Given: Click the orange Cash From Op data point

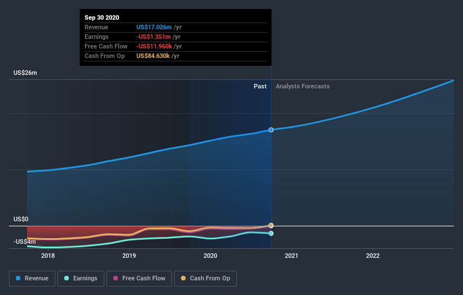Looking at the screenshot, I should click(x=271, y=225).
